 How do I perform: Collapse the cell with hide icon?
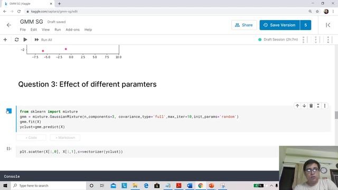pyautogui.click(x=318, y=106)
